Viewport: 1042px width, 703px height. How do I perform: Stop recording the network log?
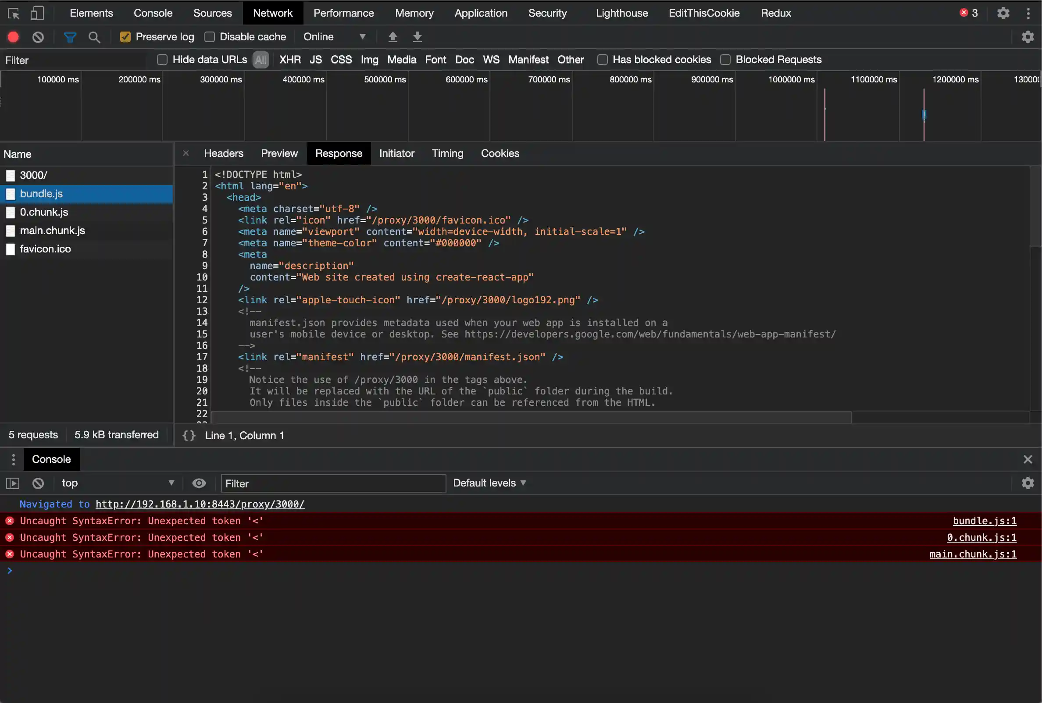point(13,37)
